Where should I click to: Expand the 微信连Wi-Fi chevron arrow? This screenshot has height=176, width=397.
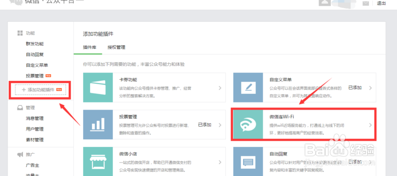370,125
